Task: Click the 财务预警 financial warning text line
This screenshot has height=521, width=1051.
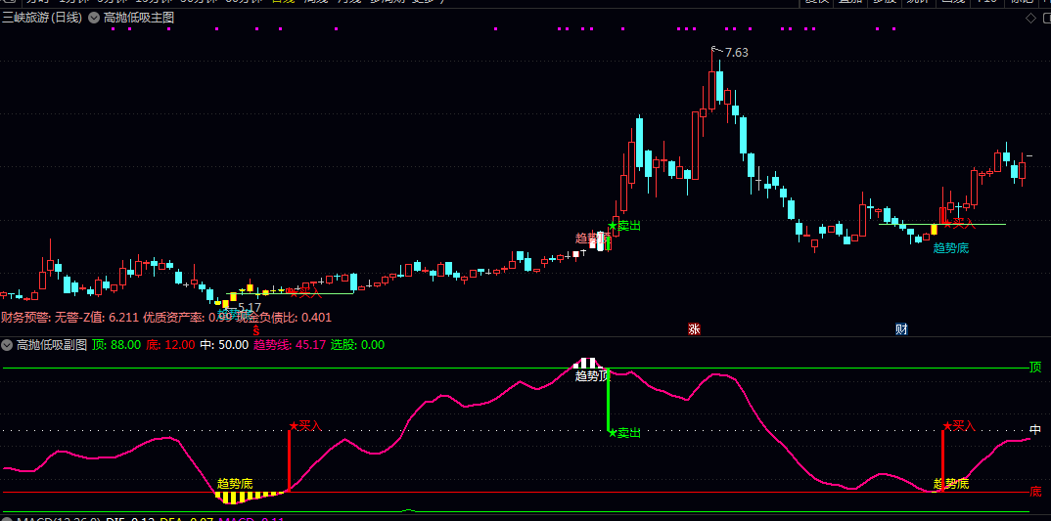Action: click(166, 318)
